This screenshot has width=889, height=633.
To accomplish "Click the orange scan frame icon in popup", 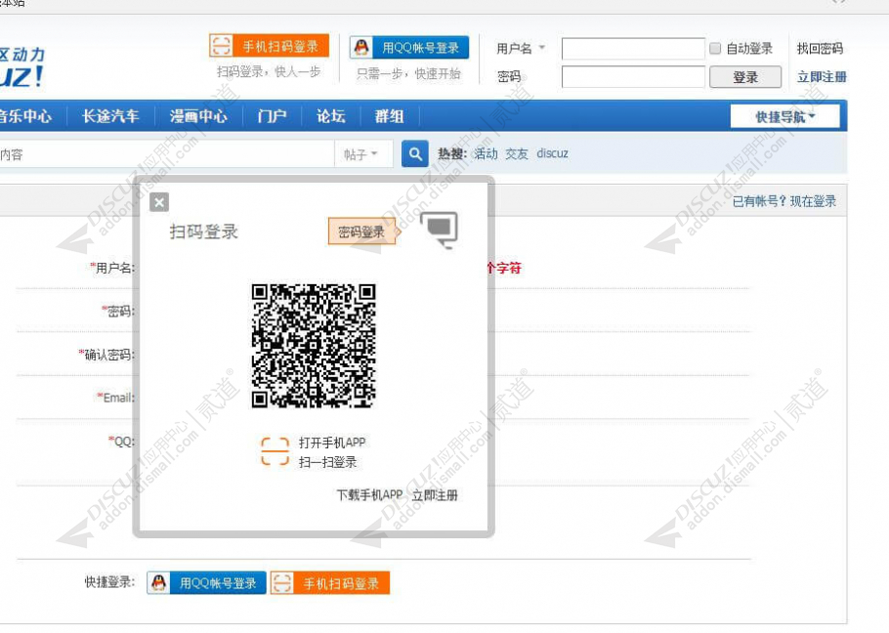I will [275, 451].
